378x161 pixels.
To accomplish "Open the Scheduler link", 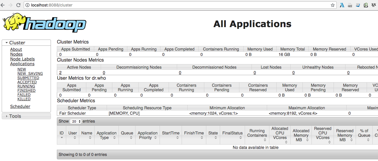I will pos(20,106).
